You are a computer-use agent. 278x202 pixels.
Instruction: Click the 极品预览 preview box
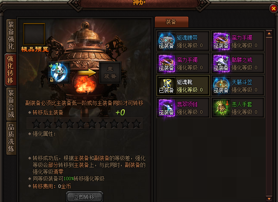[34, 34]
